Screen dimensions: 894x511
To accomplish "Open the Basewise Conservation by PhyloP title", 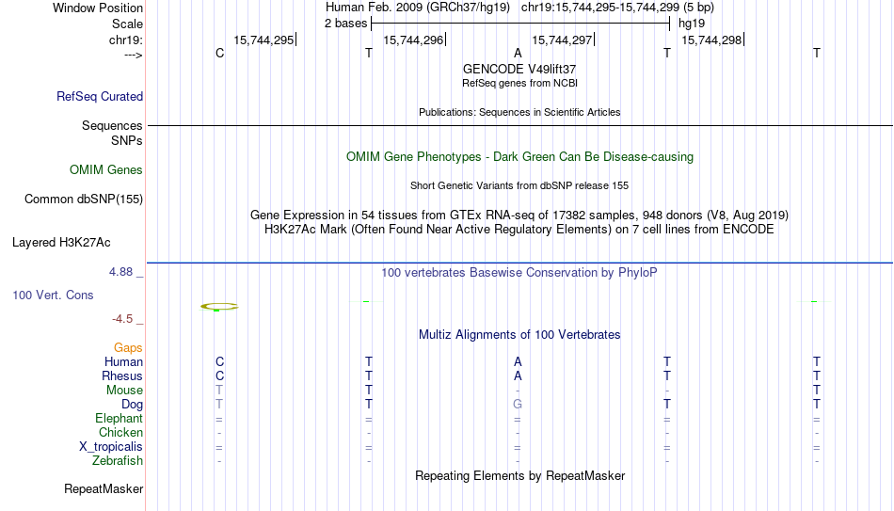I will (519, 273).
